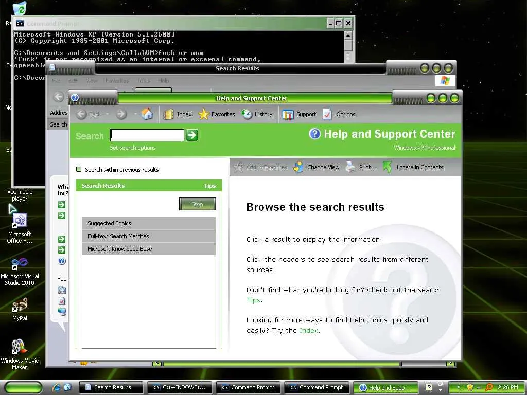Click the orange magnifier tray icon
This screenshot has height=395, width=527.
(x=489, y=387)
